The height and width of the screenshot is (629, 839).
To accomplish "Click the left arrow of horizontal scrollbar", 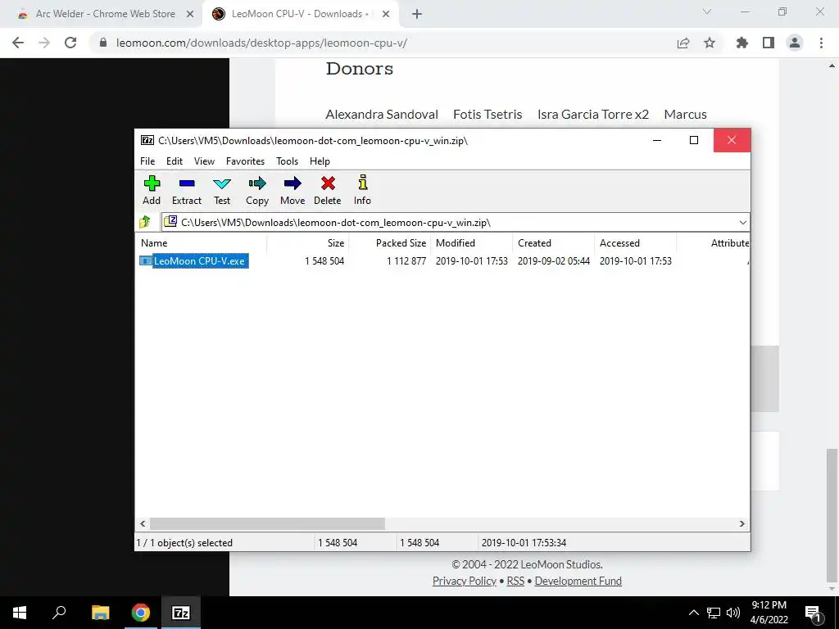I will (x=143, y=523).
